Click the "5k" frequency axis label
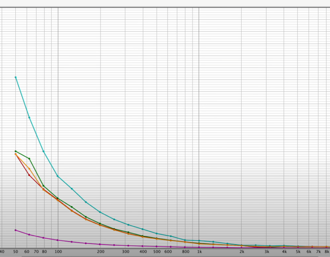 pyautogui.click(x=298, y=251)
